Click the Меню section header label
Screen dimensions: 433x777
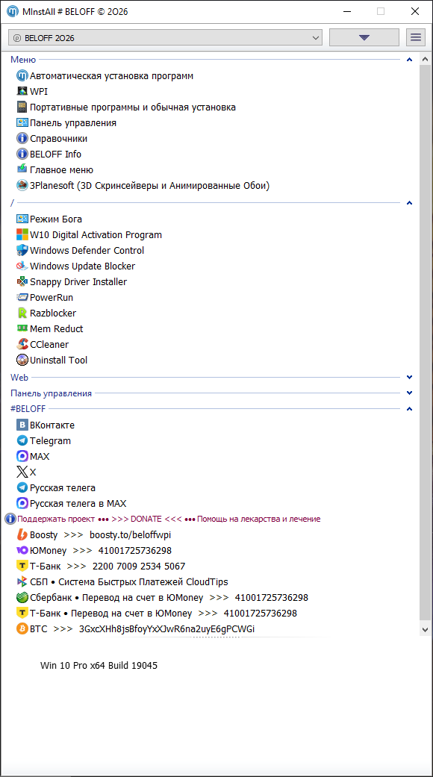pos(23,60)
